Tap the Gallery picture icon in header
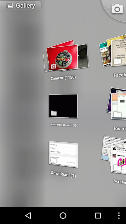 coord(10,6)
